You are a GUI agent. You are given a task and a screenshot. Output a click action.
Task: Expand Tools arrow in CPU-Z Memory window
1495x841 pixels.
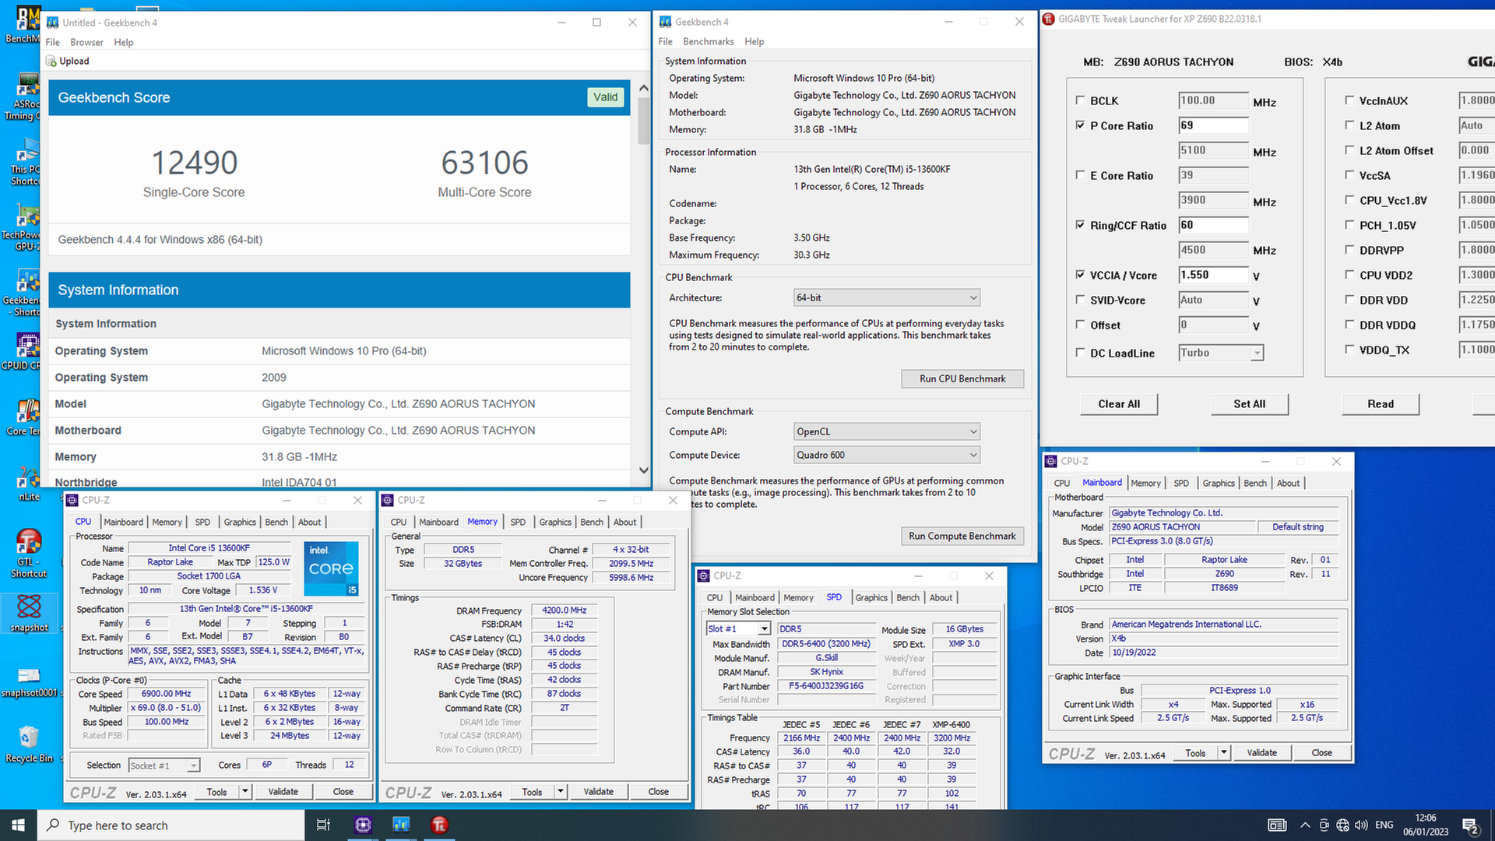(x=561, y=792)
